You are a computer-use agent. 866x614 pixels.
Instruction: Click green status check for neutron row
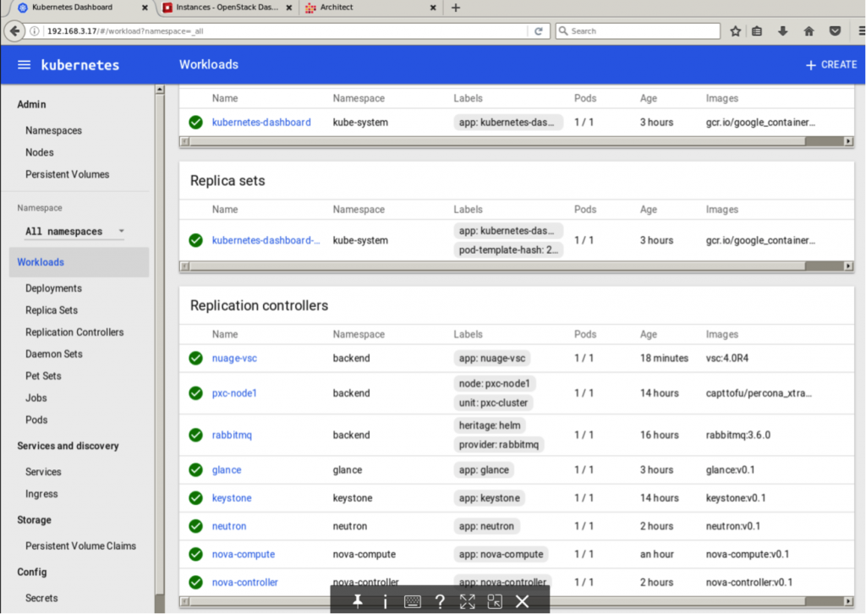click(195, 526)
